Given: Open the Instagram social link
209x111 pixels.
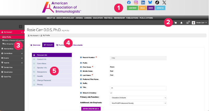Looking at the screenshot, I should pyautogui.click(x=136, y=2).
